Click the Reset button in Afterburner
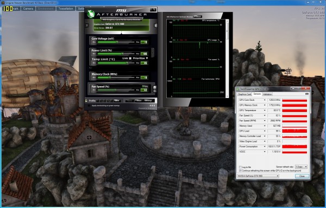 click(x=139, y=101)
